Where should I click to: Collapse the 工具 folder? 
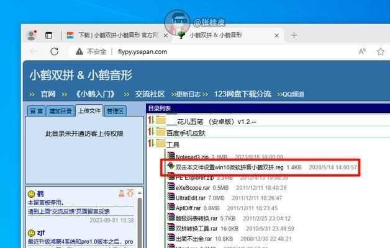173,144
